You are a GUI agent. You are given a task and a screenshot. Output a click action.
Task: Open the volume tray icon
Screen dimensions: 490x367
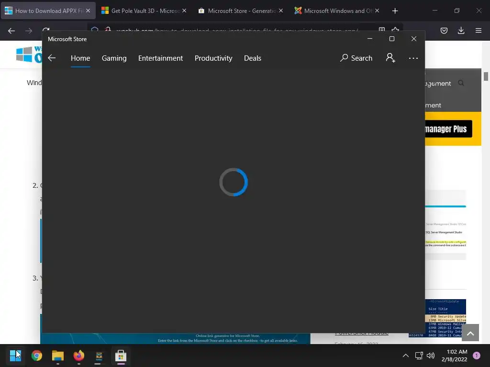(431, 356)
